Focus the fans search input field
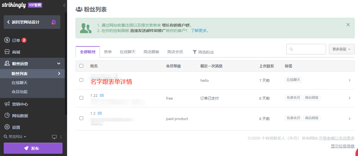The image size is (358, 156). 306,49
